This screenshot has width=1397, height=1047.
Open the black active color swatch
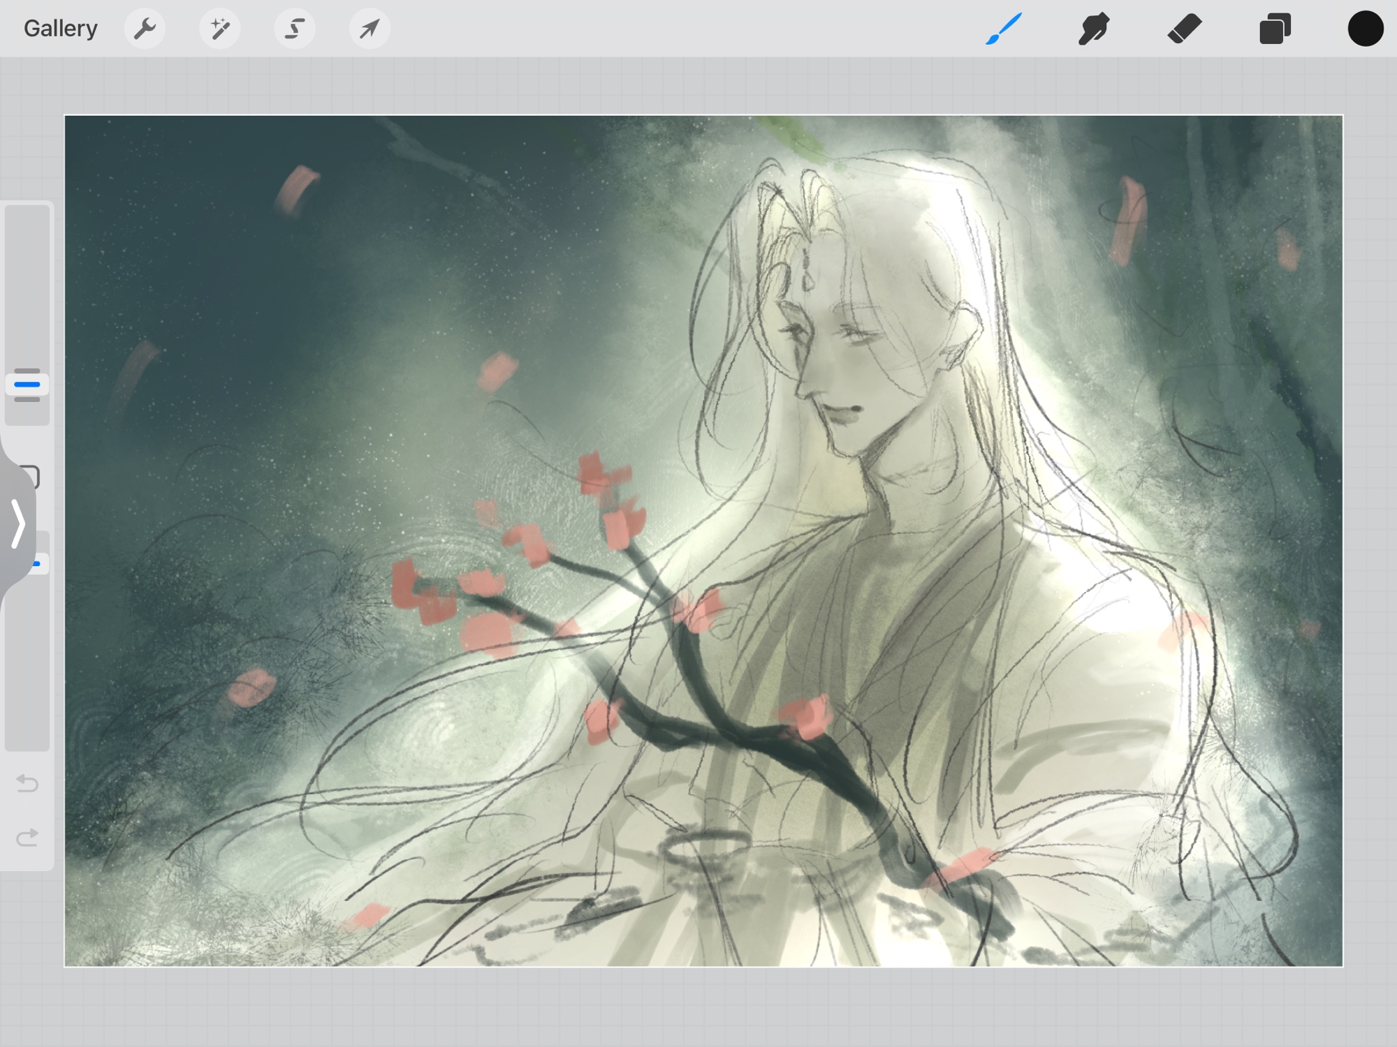[x=1365, y=29]
